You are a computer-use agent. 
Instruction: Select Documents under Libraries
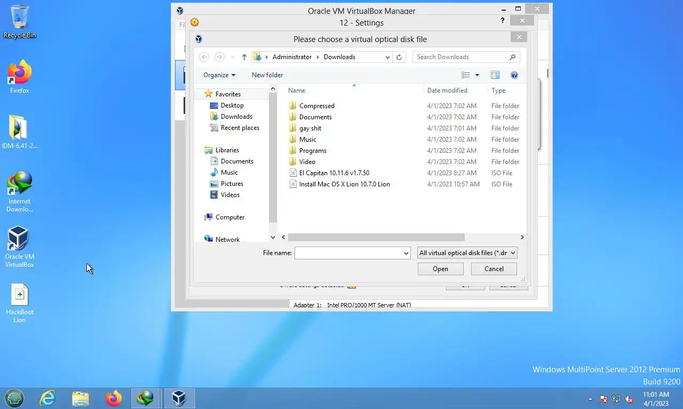point(237,161)
